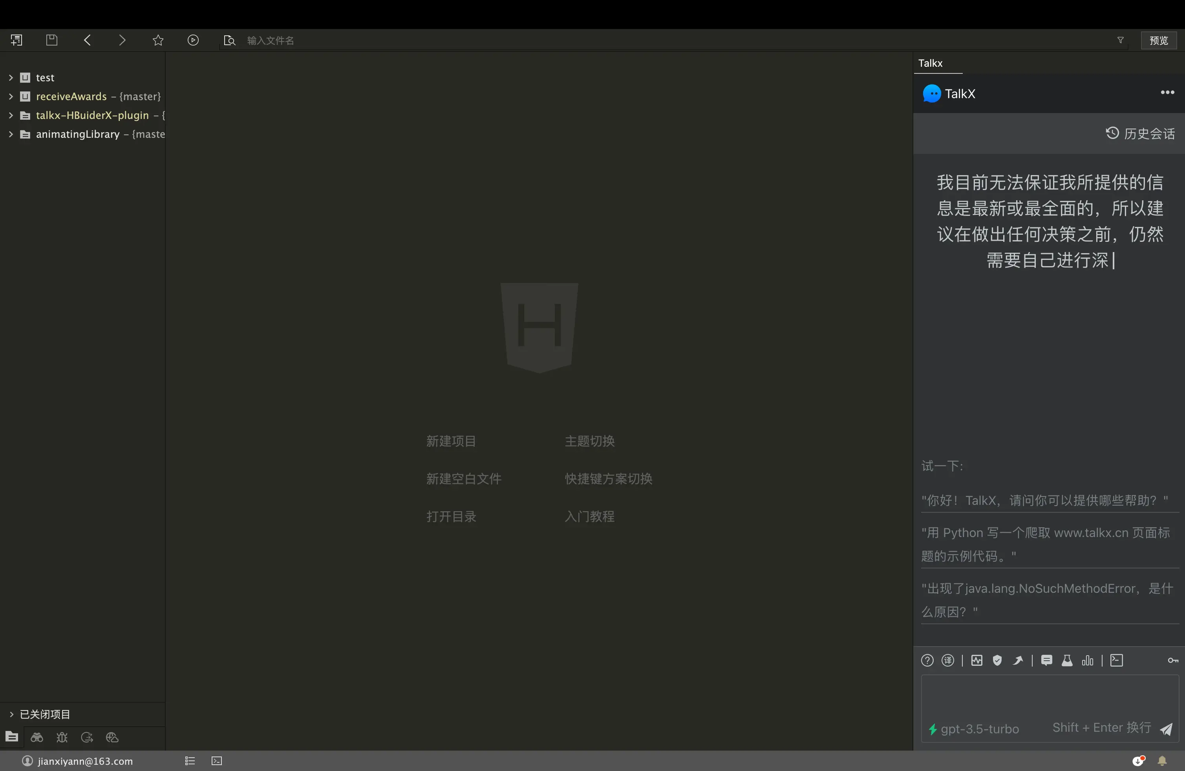
Task: Open the gpt-3.5-turbo model selector
Action: click(975, 729)
